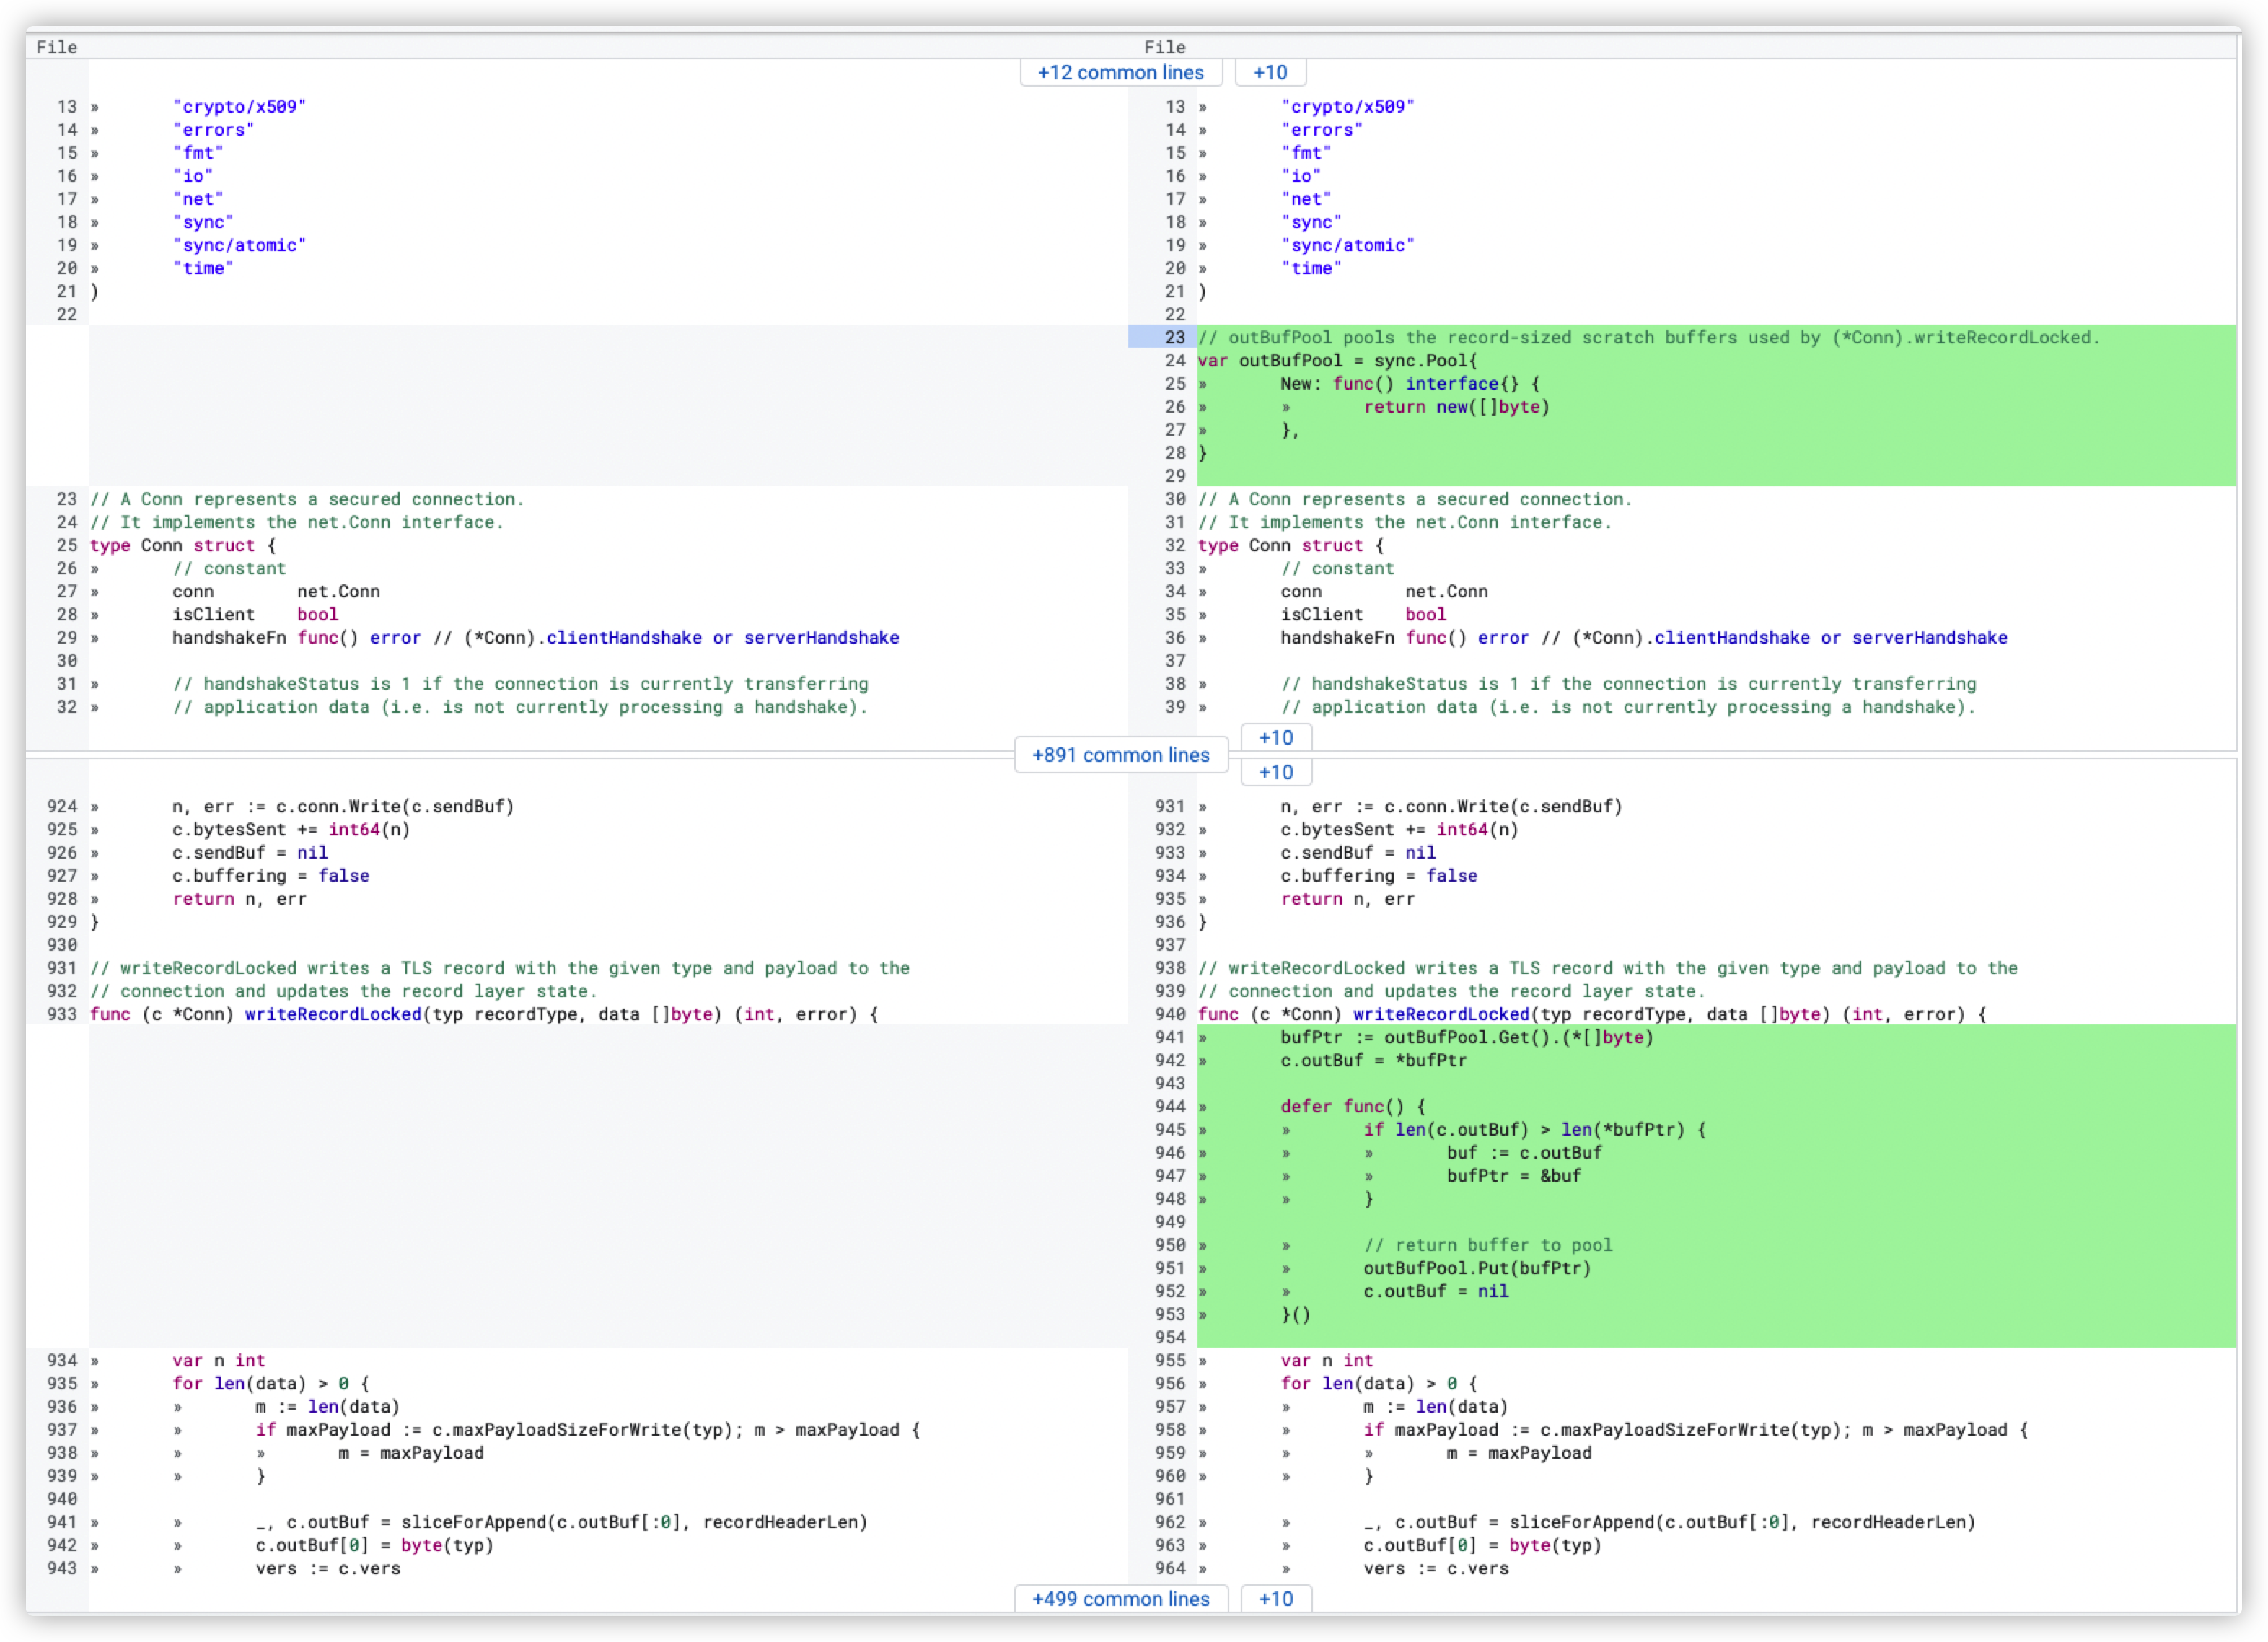Click 'c.outBuf = *bufPtr' on added line 942
Image resolution: width=2268 pixels, height=1642 pixels.
1373,1060
